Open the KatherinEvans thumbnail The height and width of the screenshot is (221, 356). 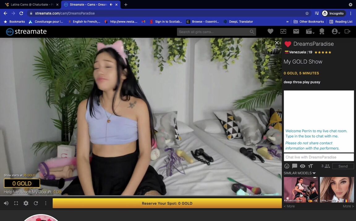point(301,189)
